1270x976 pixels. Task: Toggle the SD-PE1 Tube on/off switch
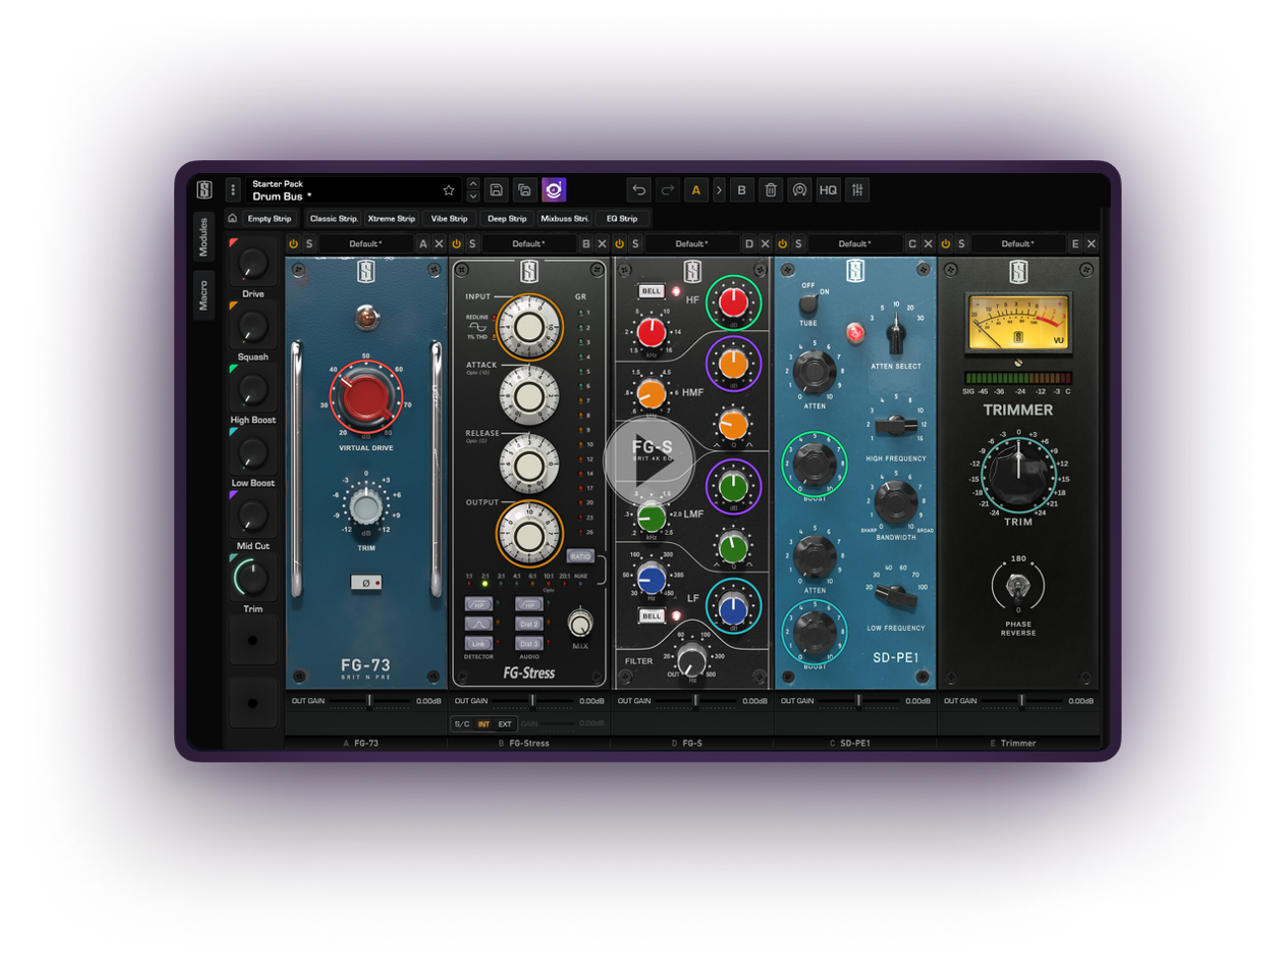click(x=808, y=302)
